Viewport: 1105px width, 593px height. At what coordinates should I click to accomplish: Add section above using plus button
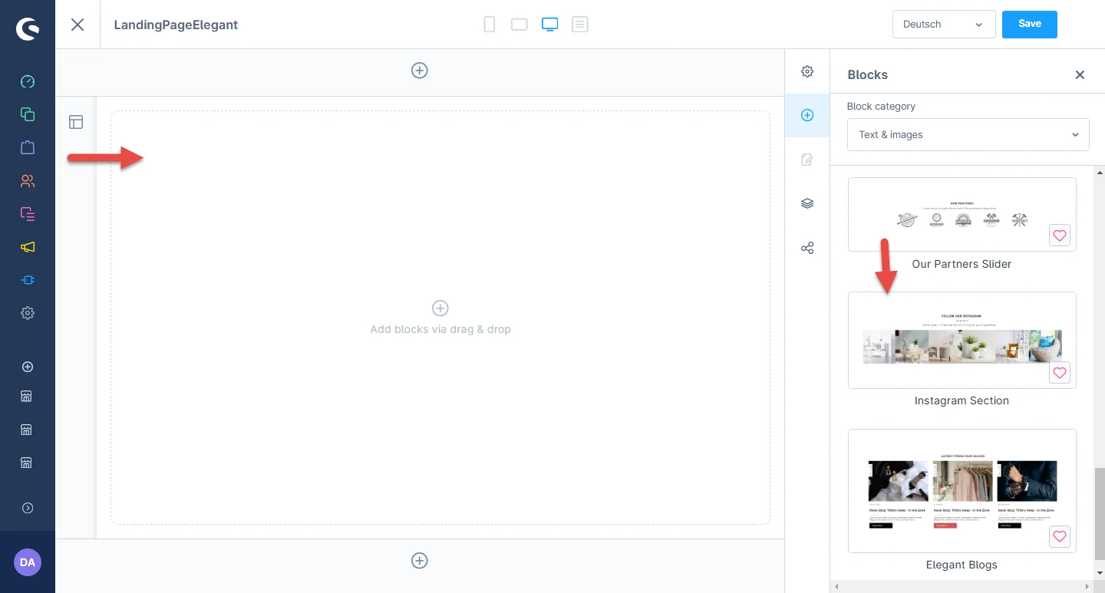point(420,71)
